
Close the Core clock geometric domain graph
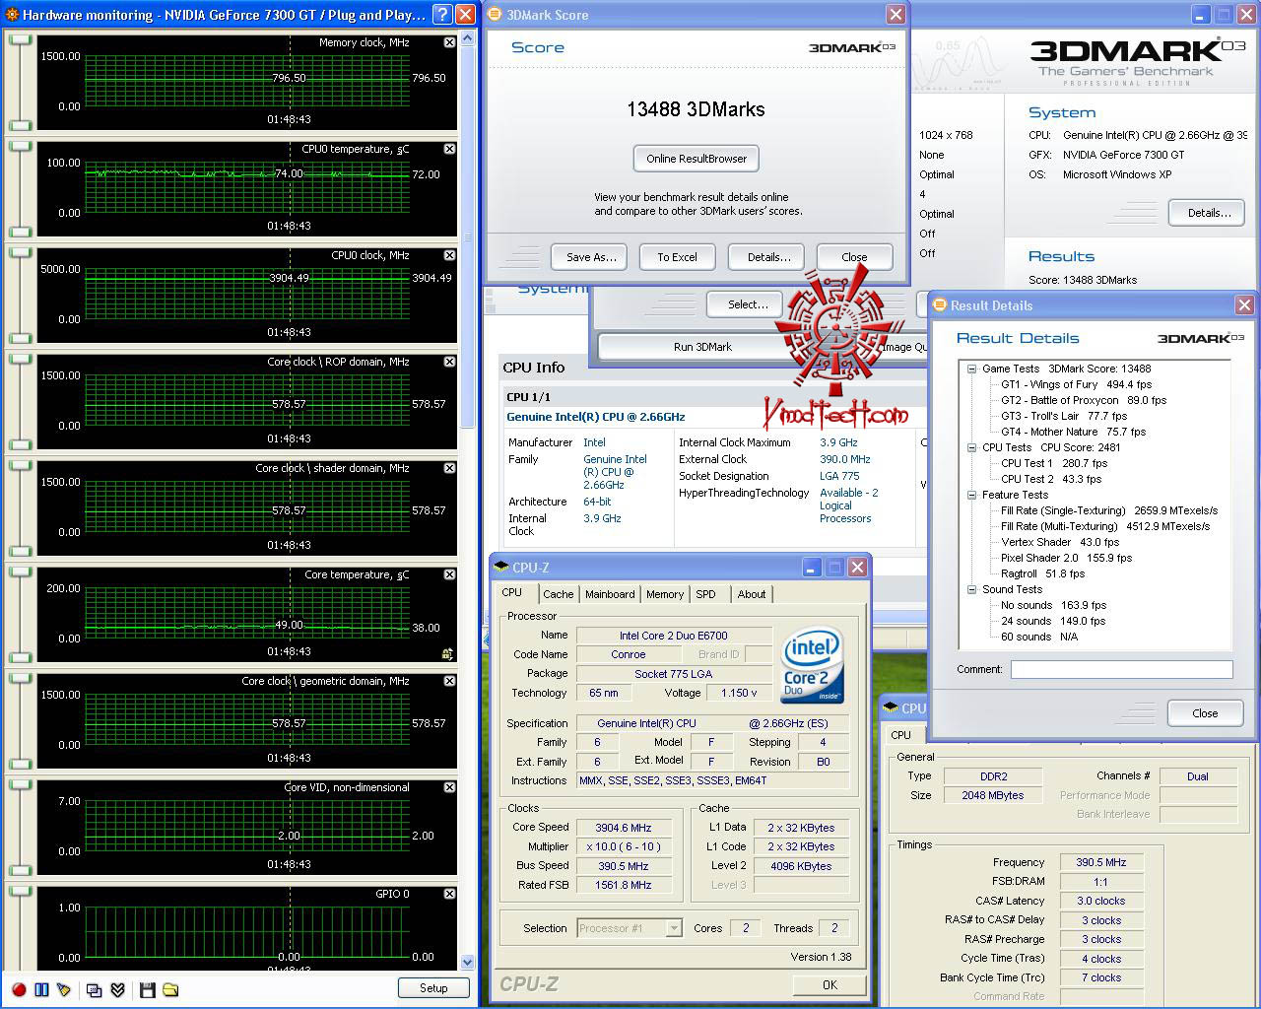[x=449, y=681]
